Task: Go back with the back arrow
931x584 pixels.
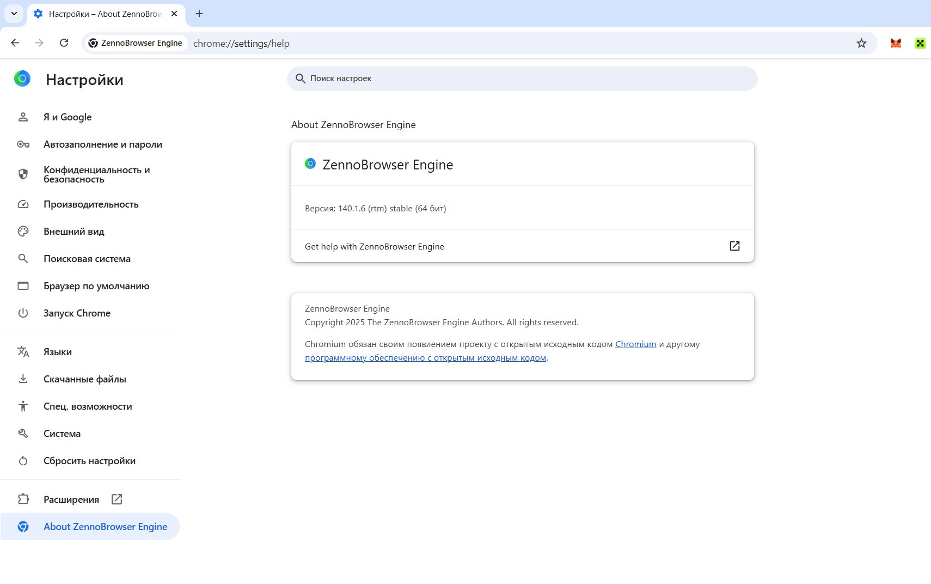Action: [x=15, y=43]
